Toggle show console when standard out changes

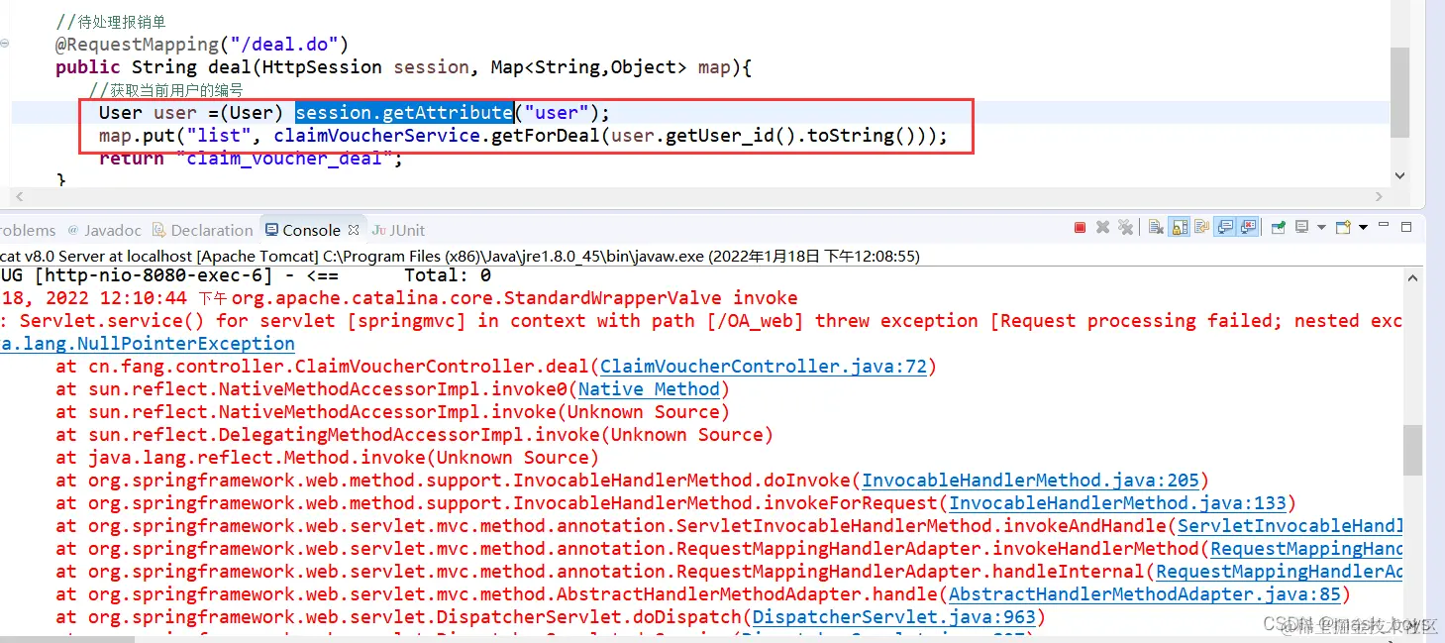point(1225,228)
